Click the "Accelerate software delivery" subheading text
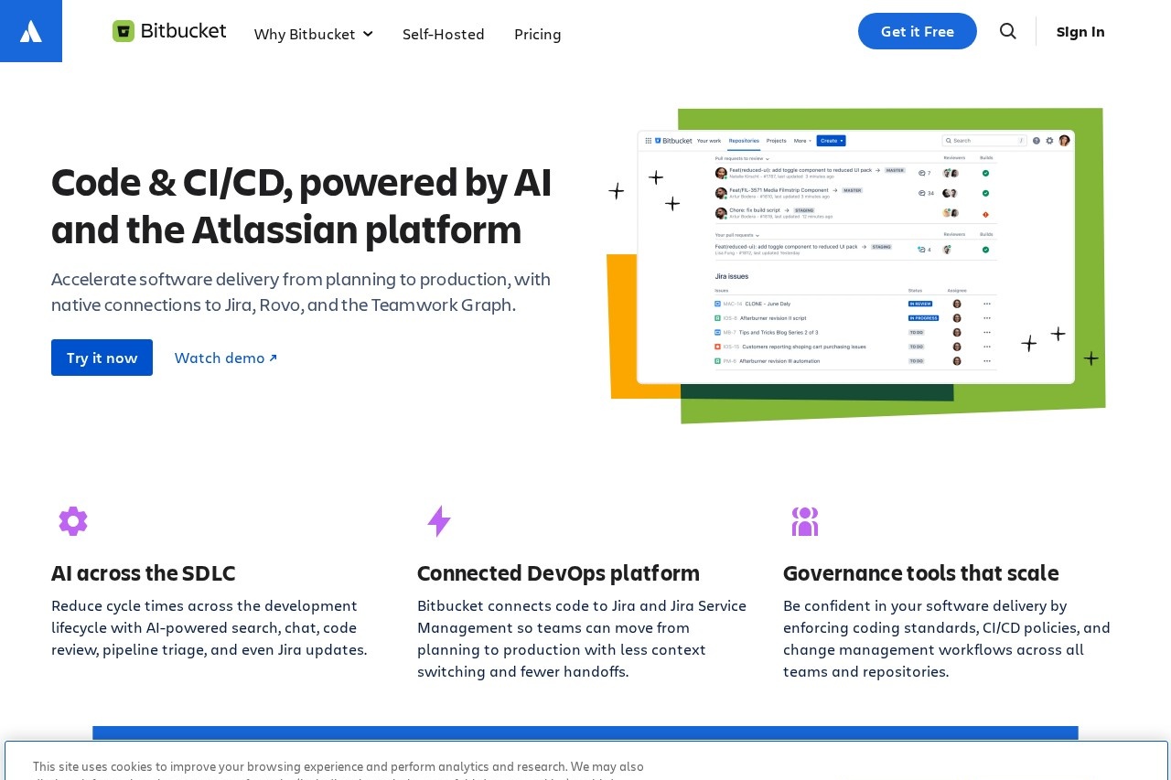The width and height of the screenshot is (1171, 780). click(x=301, y=292)
